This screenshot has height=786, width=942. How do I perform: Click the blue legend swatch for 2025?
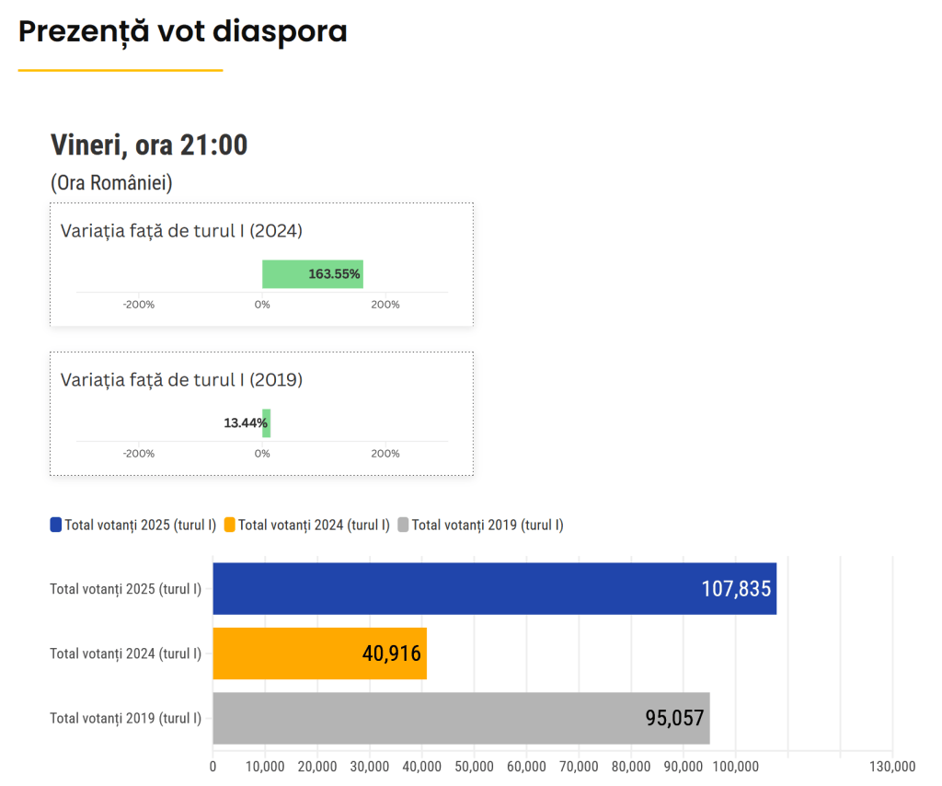point(56,525)
